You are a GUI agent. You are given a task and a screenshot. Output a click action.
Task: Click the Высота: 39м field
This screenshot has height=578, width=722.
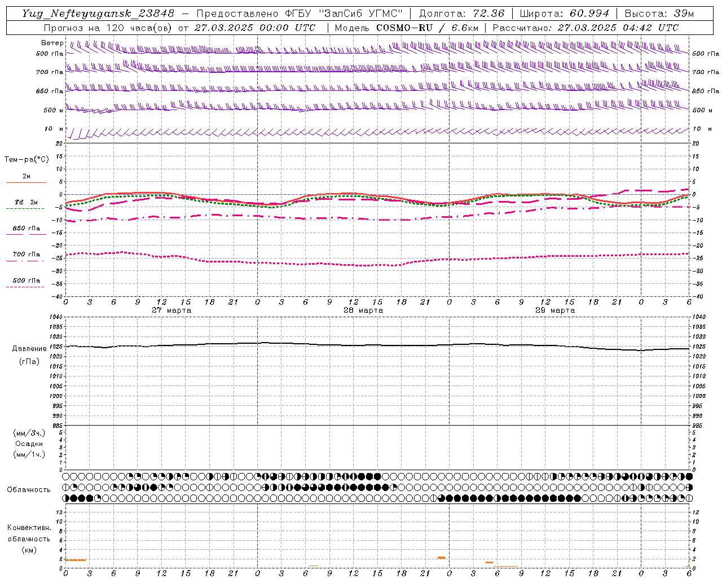pos(659,14)
